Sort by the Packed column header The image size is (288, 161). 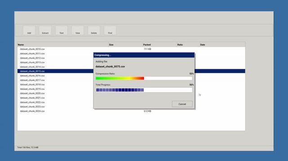160,45
